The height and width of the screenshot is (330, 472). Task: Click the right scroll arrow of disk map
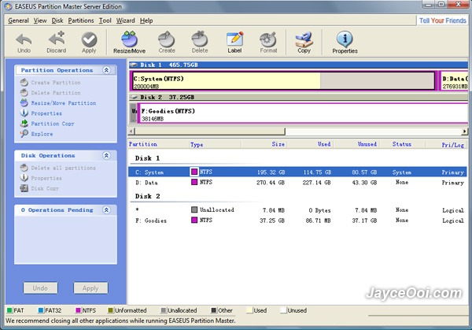click(465, 131)
